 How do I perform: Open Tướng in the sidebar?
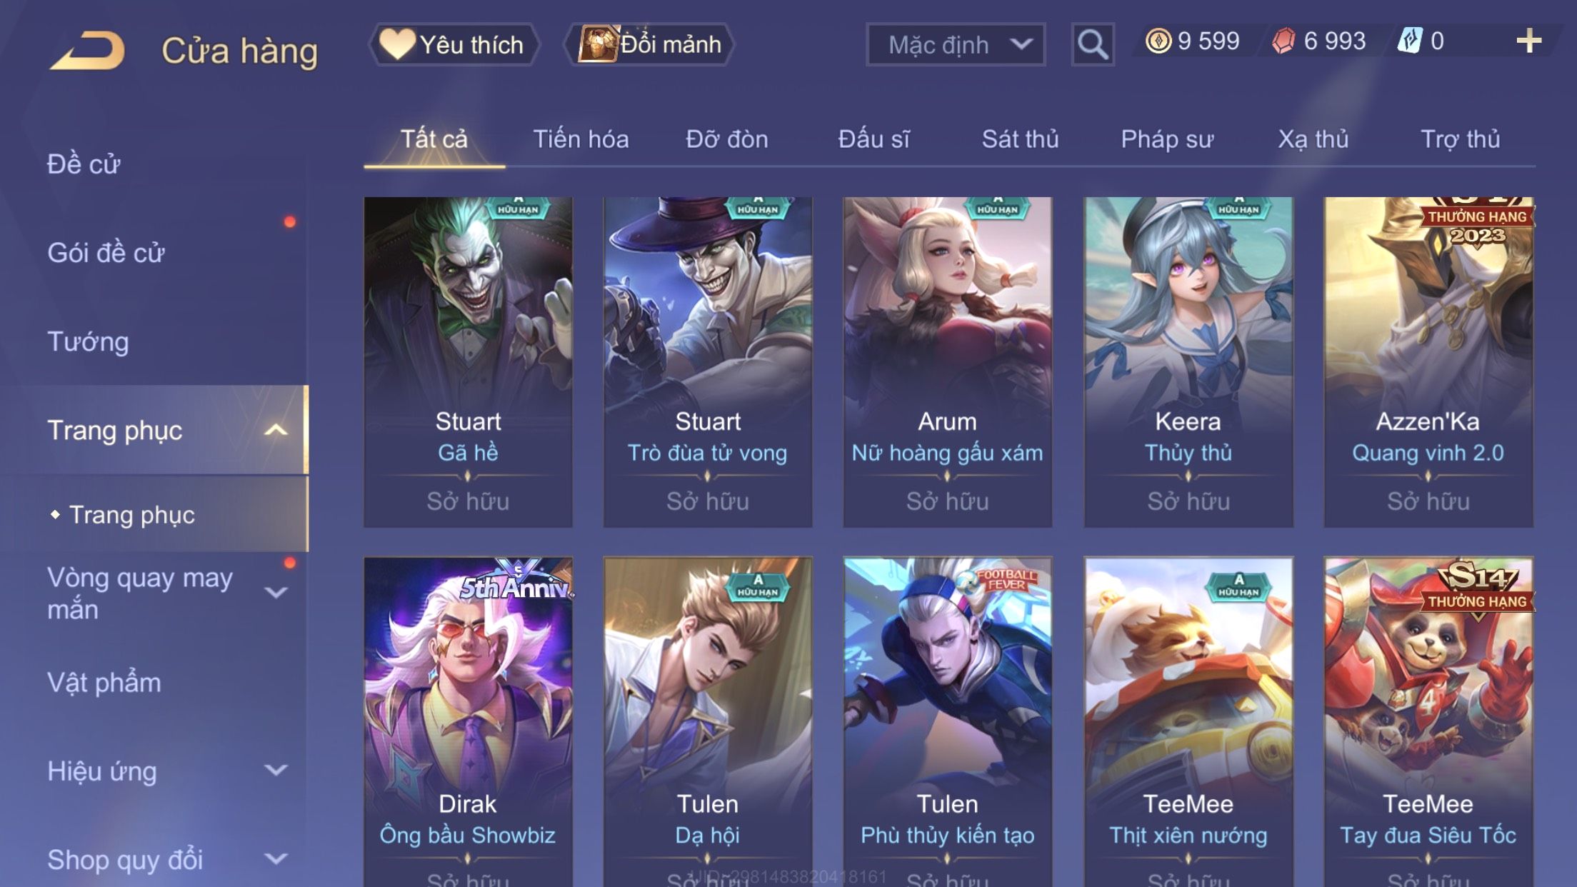pyautogui.click(x=88, y=341)
